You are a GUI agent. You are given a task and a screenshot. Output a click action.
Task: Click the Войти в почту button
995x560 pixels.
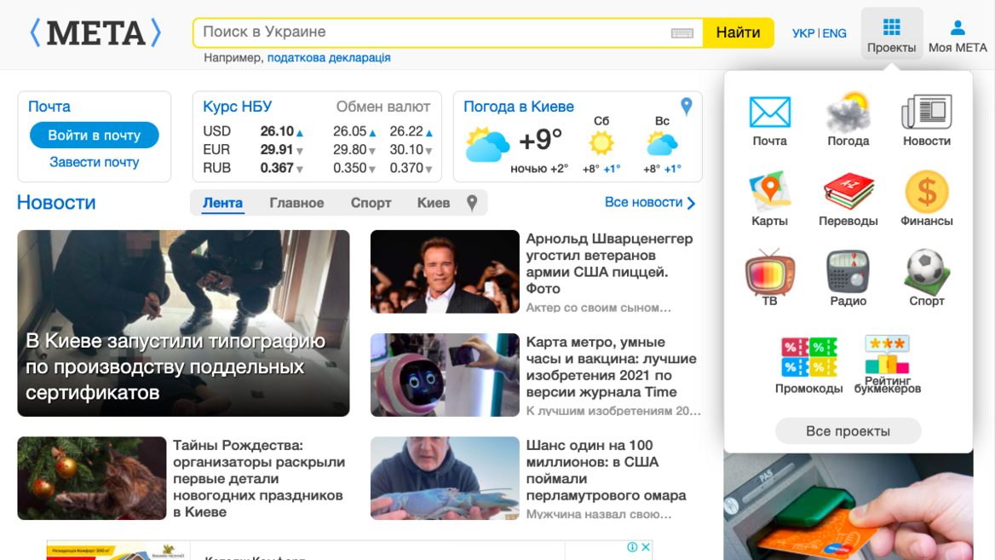[x=95, y=136]
